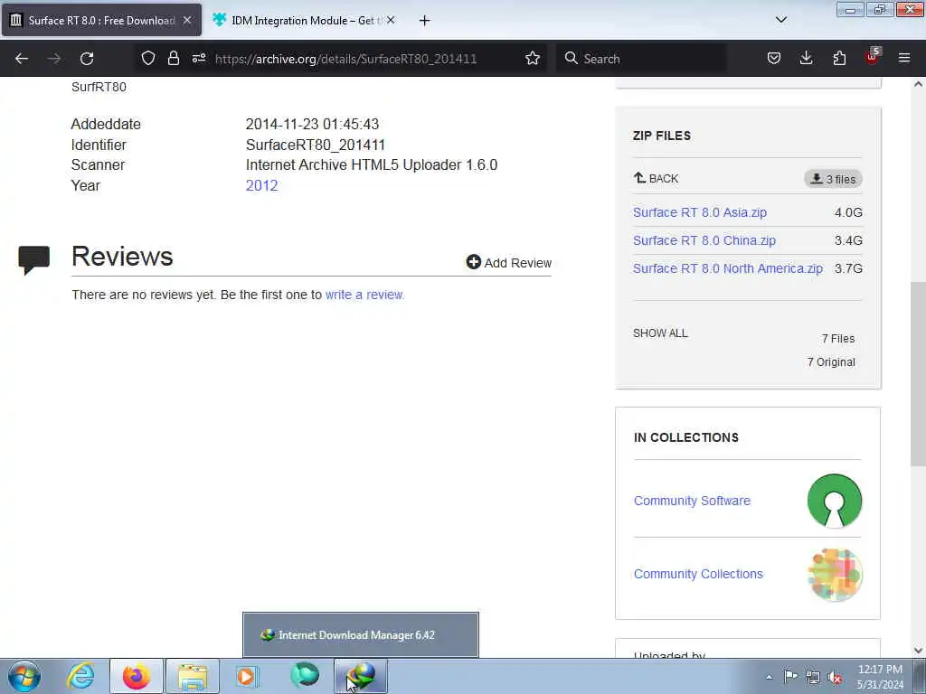
Task: Click the archive.org URL address field
Action: [345, 59]
